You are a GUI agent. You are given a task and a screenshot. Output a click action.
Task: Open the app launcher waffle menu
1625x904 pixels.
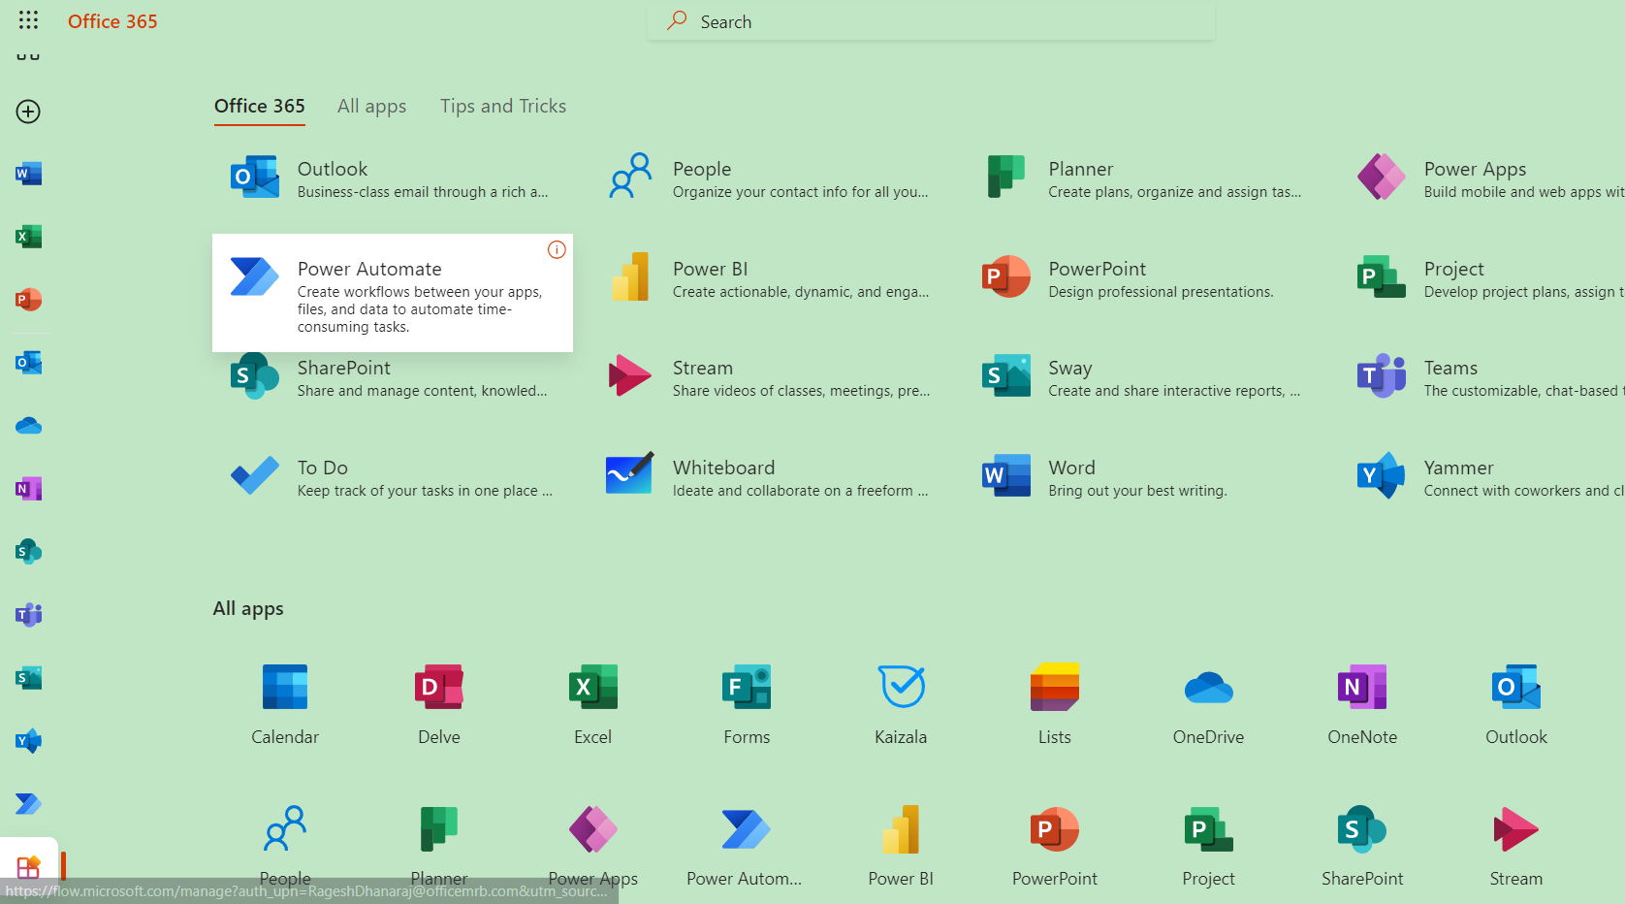point(28,20)
